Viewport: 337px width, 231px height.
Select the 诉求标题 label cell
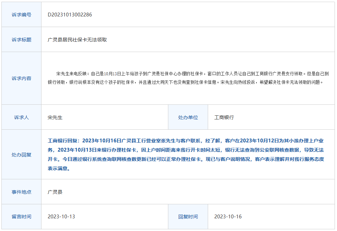tap(22, 40)
